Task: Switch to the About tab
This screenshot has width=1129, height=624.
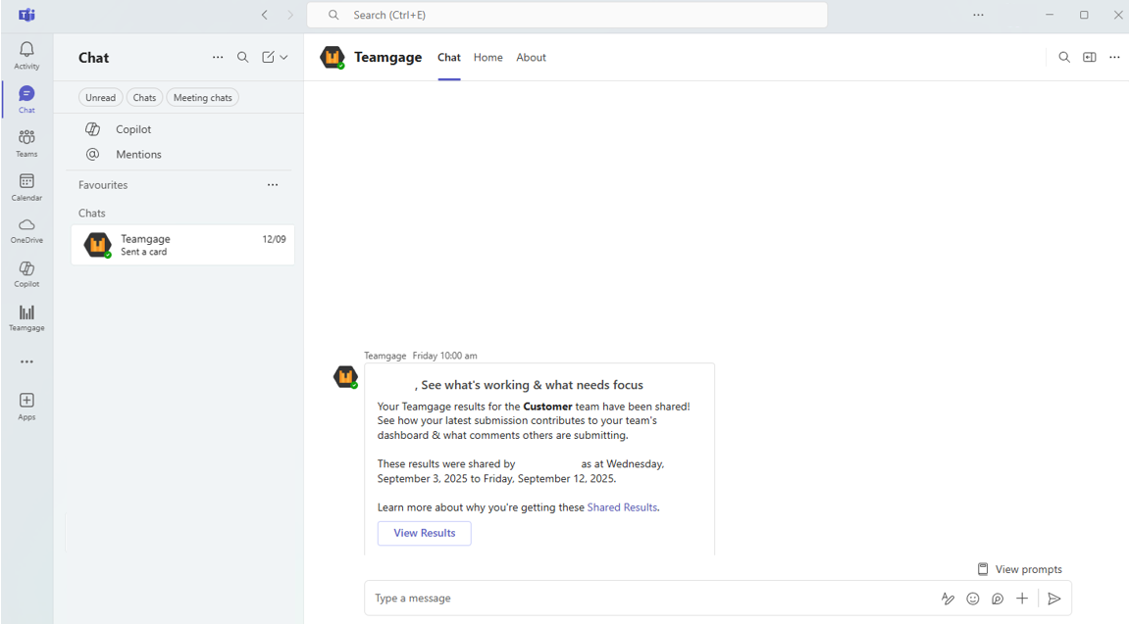Action: point(531,58)
